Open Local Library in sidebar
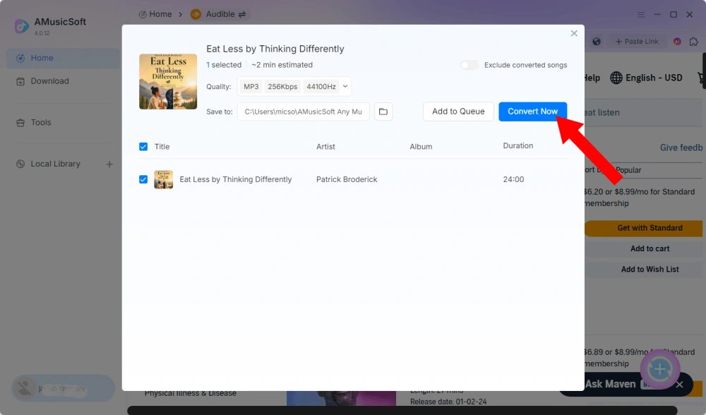The width and height of the screenshot is (706, 415). click(55, 164)
